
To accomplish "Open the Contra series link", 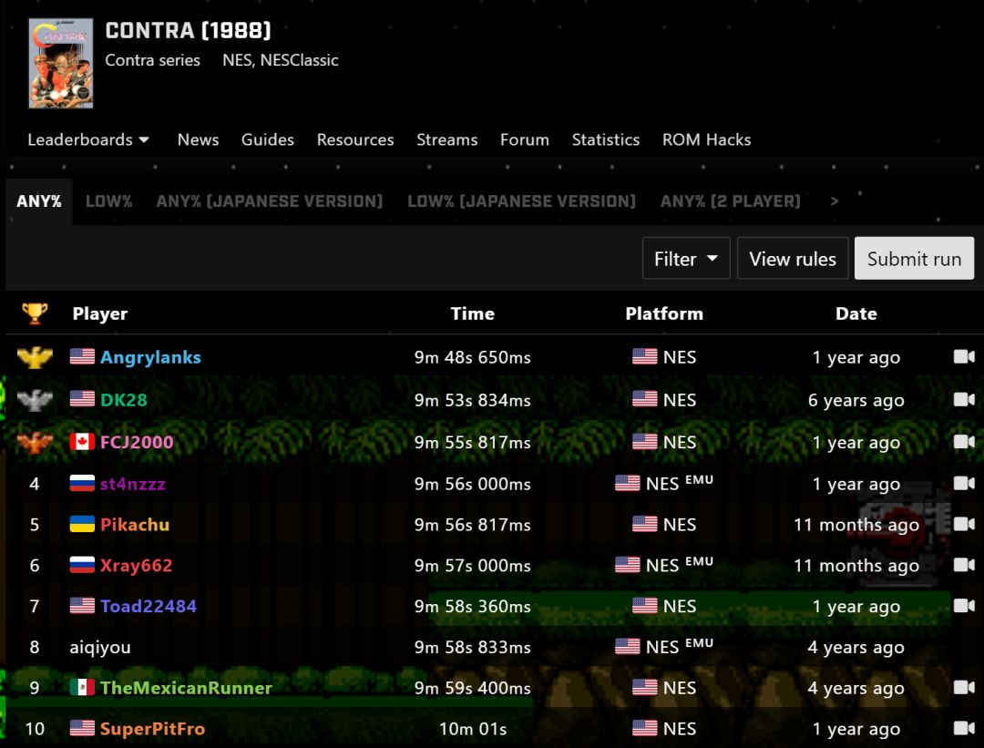I will point(152,60).
